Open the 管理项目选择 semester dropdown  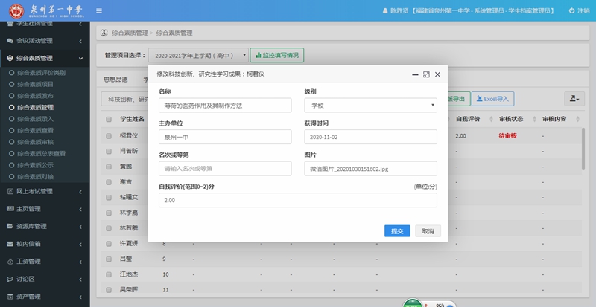click(197, 56)
